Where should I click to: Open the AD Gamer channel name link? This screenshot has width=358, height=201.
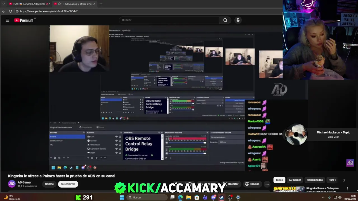25,182
